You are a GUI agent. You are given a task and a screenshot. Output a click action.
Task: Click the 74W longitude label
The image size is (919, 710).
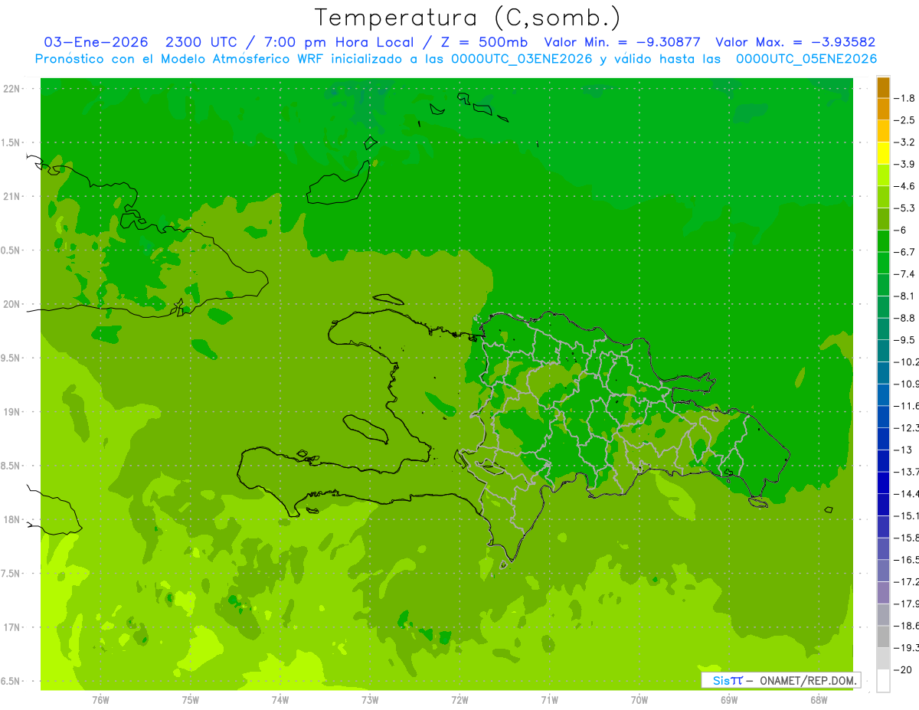click(x=280, y=699)
